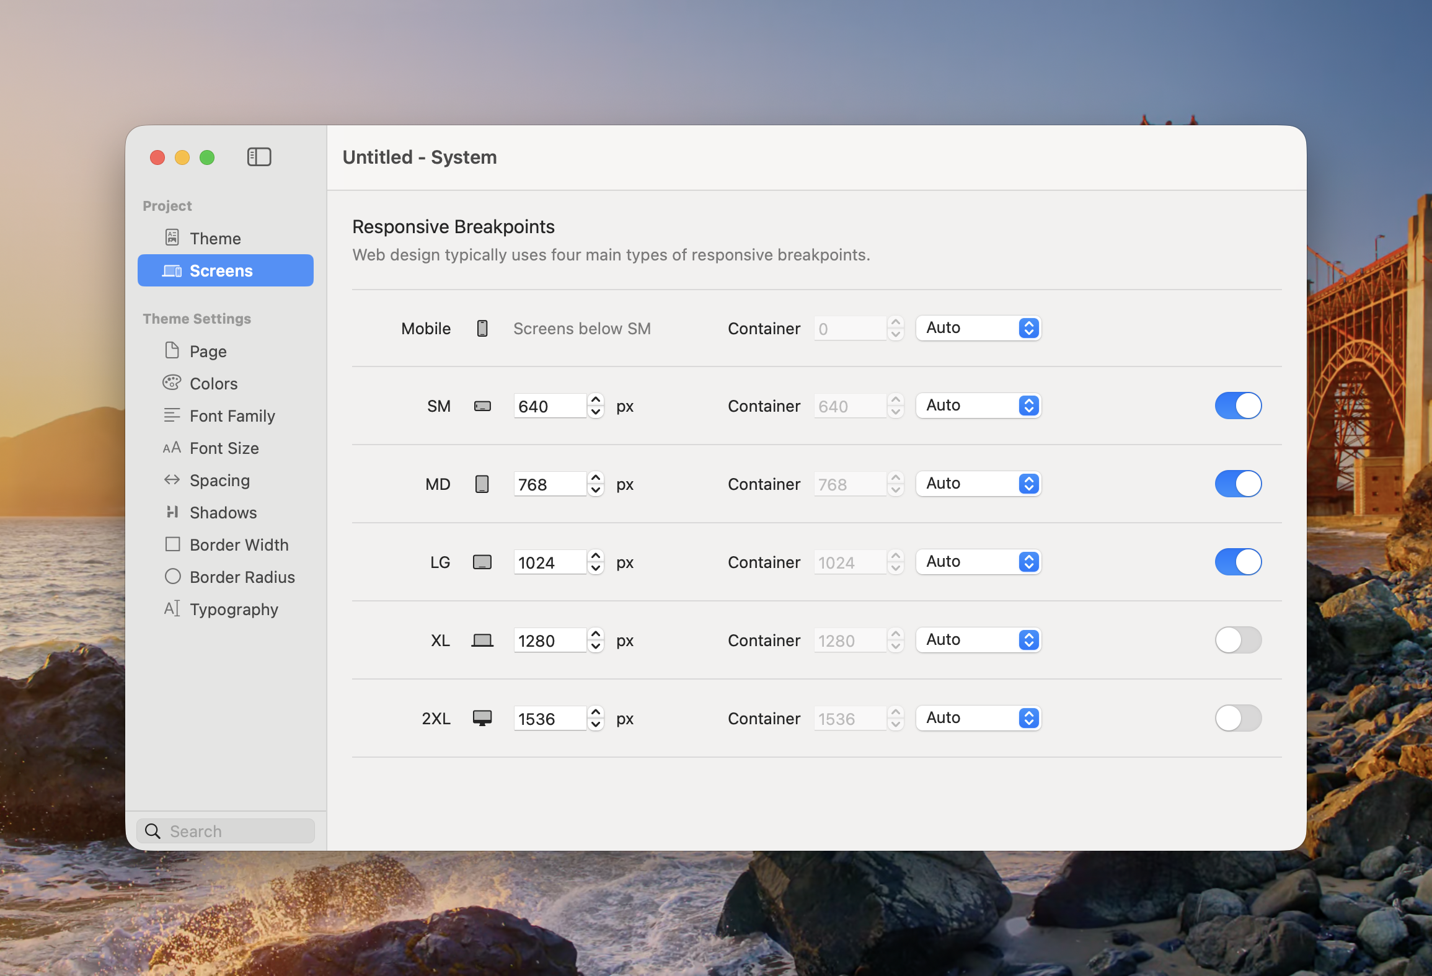Screen dimensions: 1432x976
Task: Disable the LG breakpoint toggle
Action: [x=1238, y=562]
